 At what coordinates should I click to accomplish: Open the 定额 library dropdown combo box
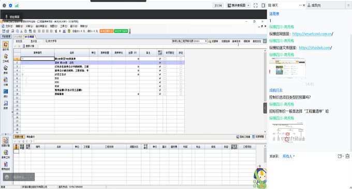point(189,41)
